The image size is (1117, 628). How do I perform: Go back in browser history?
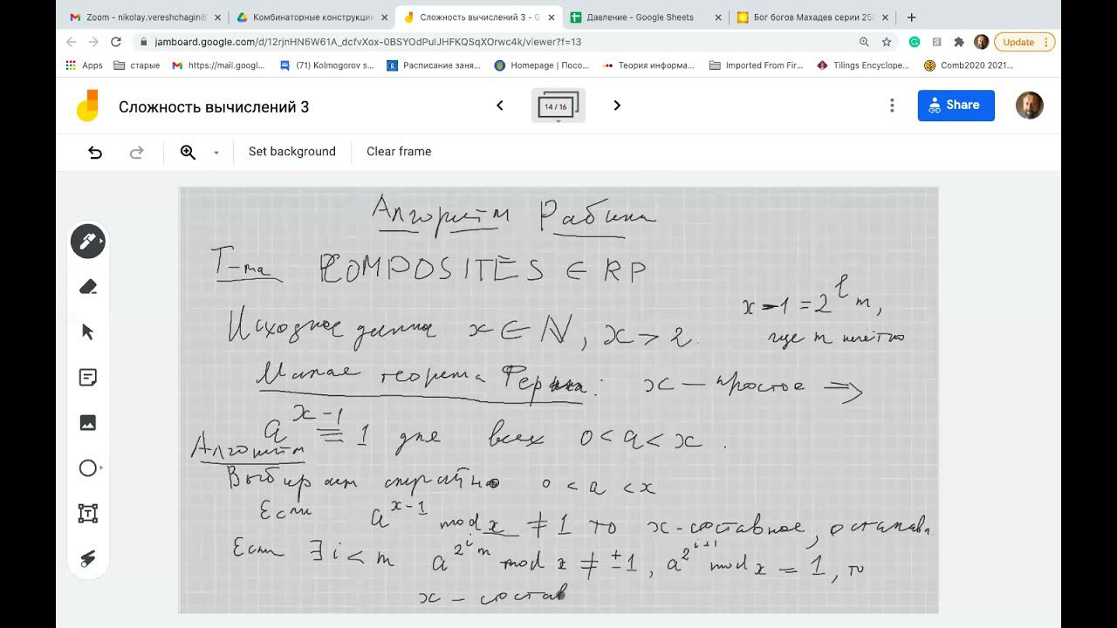click(x=72, y=42)
